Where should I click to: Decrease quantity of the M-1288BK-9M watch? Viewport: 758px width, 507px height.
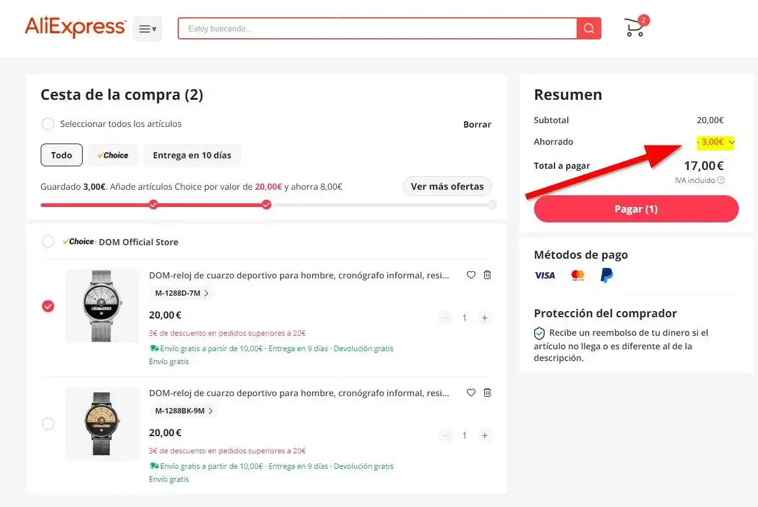(x=445, y=436)
